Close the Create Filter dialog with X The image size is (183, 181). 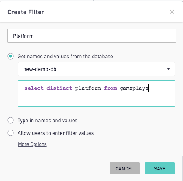[x=172, y=12]
